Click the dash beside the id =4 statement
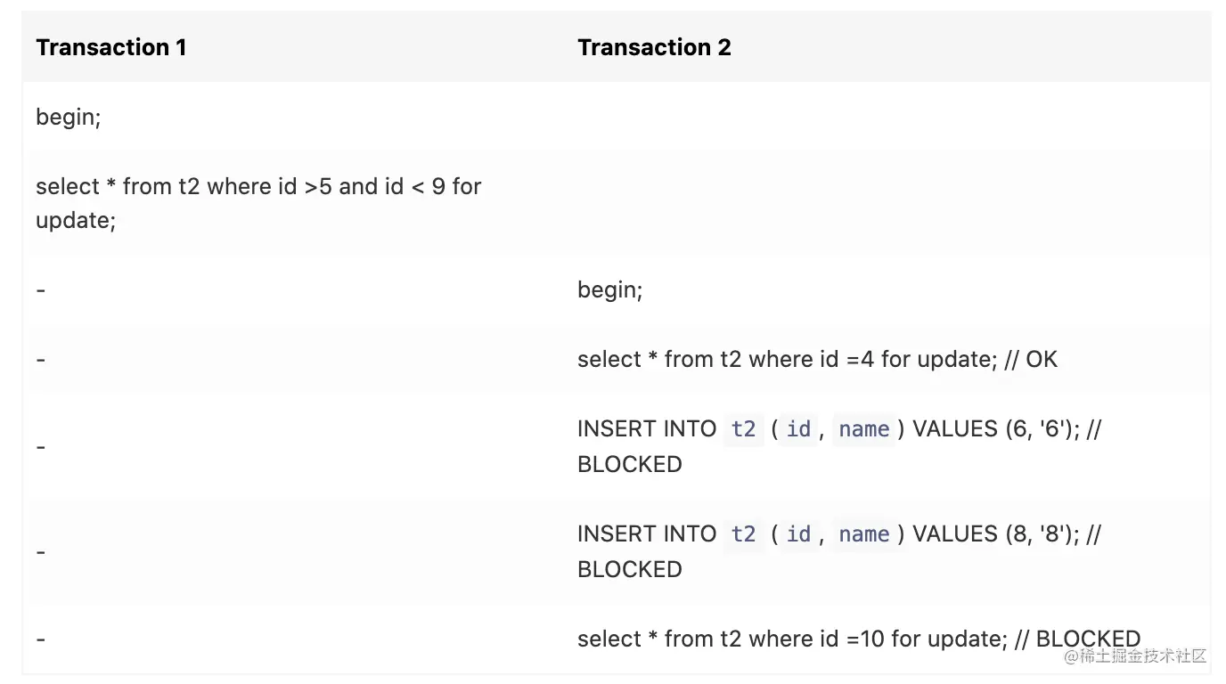This screenshot has width=1226, height=684. (x=41, y=360)
